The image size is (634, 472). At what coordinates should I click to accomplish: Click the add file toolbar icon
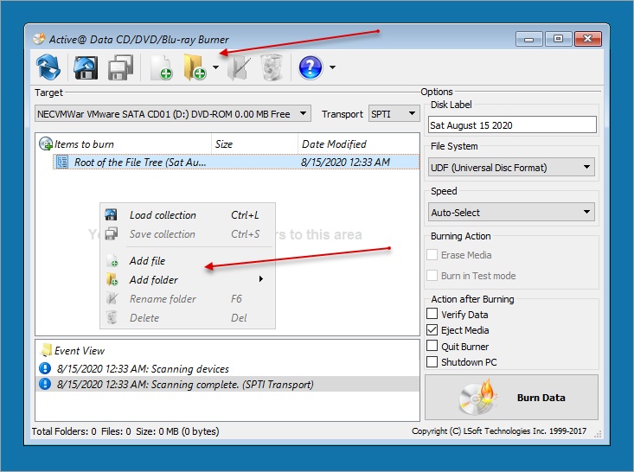click(x=161, y=67)
